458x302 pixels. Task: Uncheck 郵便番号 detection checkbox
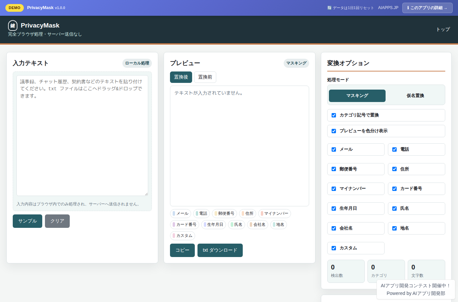(334, 169)
